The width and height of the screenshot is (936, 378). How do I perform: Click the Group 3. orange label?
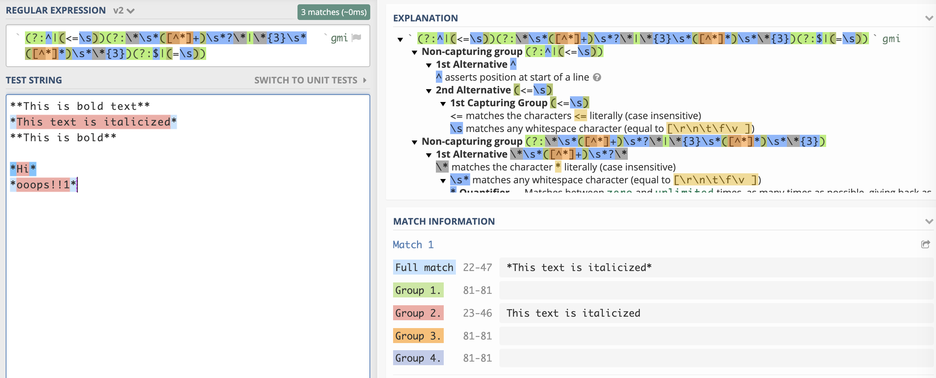click(418, 336)
